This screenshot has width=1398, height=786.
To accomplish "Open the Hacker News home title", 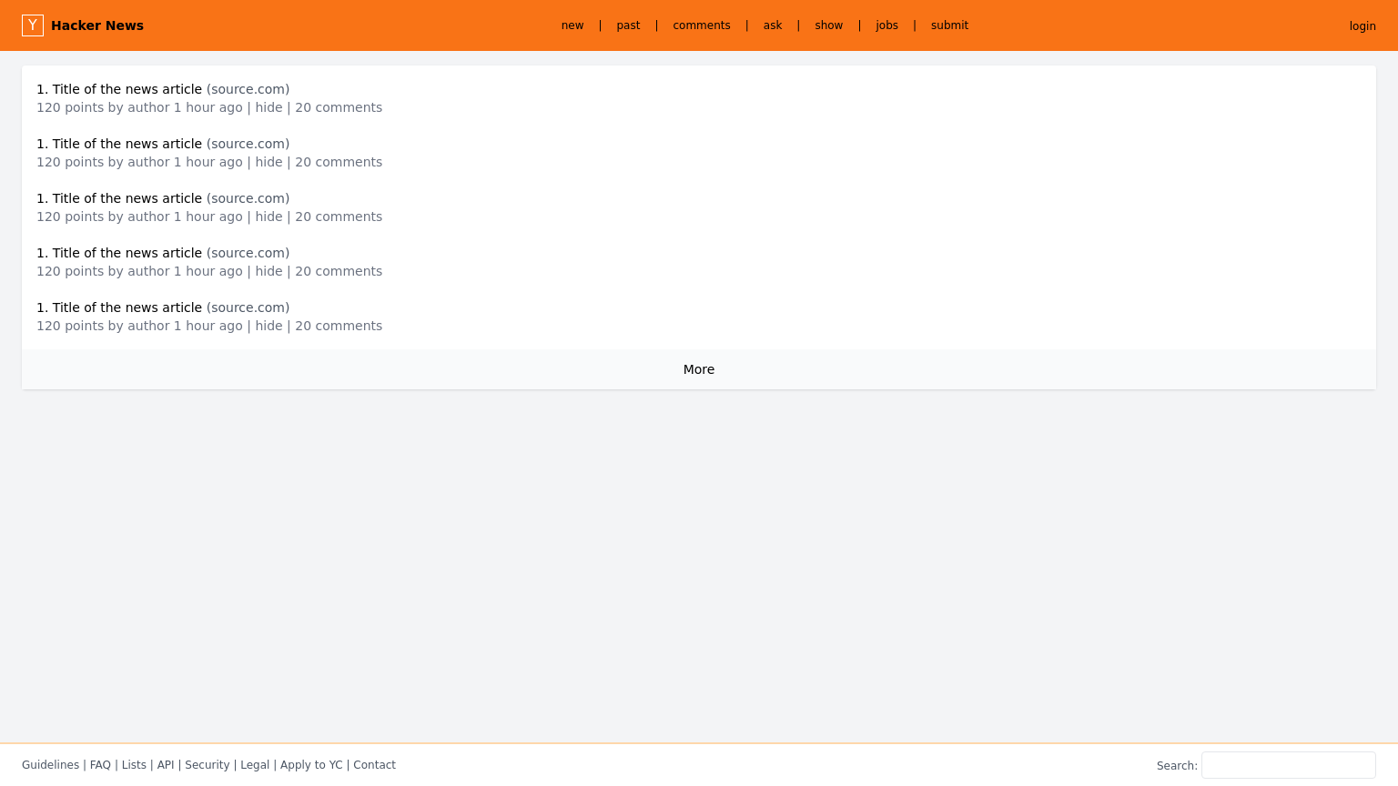I will (x=97, y=25).
